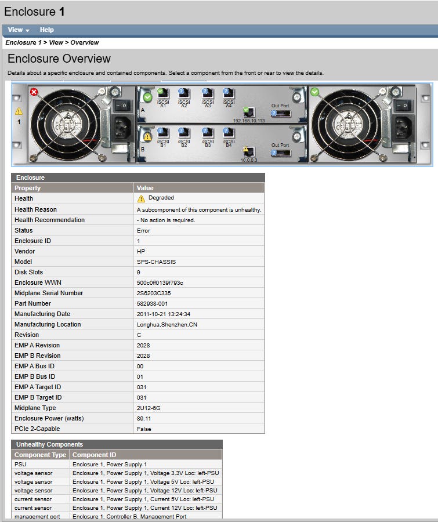Select iSCSI port A4
The width and height of the screenshot is (438, 522).
[x=229, y=94]
